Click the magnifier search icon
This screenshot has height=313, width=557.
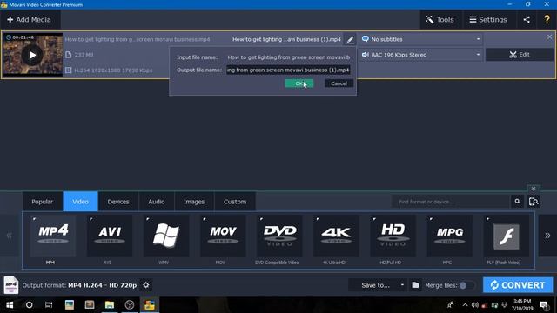[x=518, y=202]
